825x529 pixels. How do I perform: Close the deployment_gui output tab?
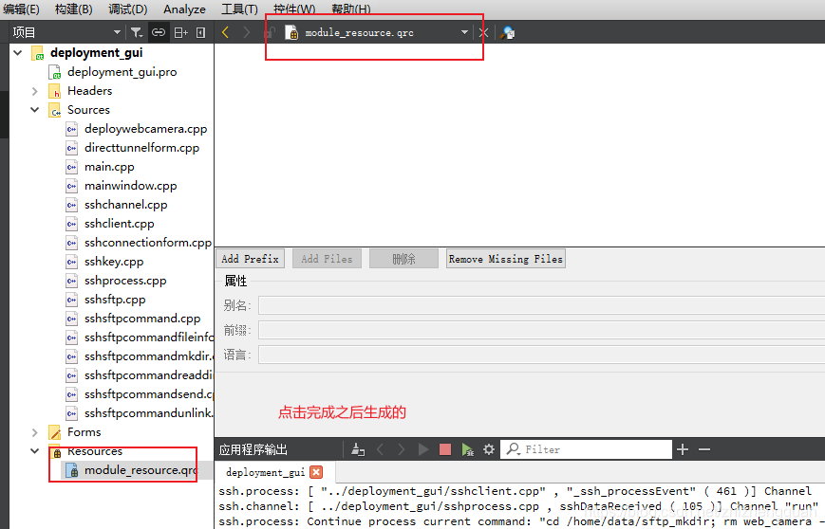316,472
